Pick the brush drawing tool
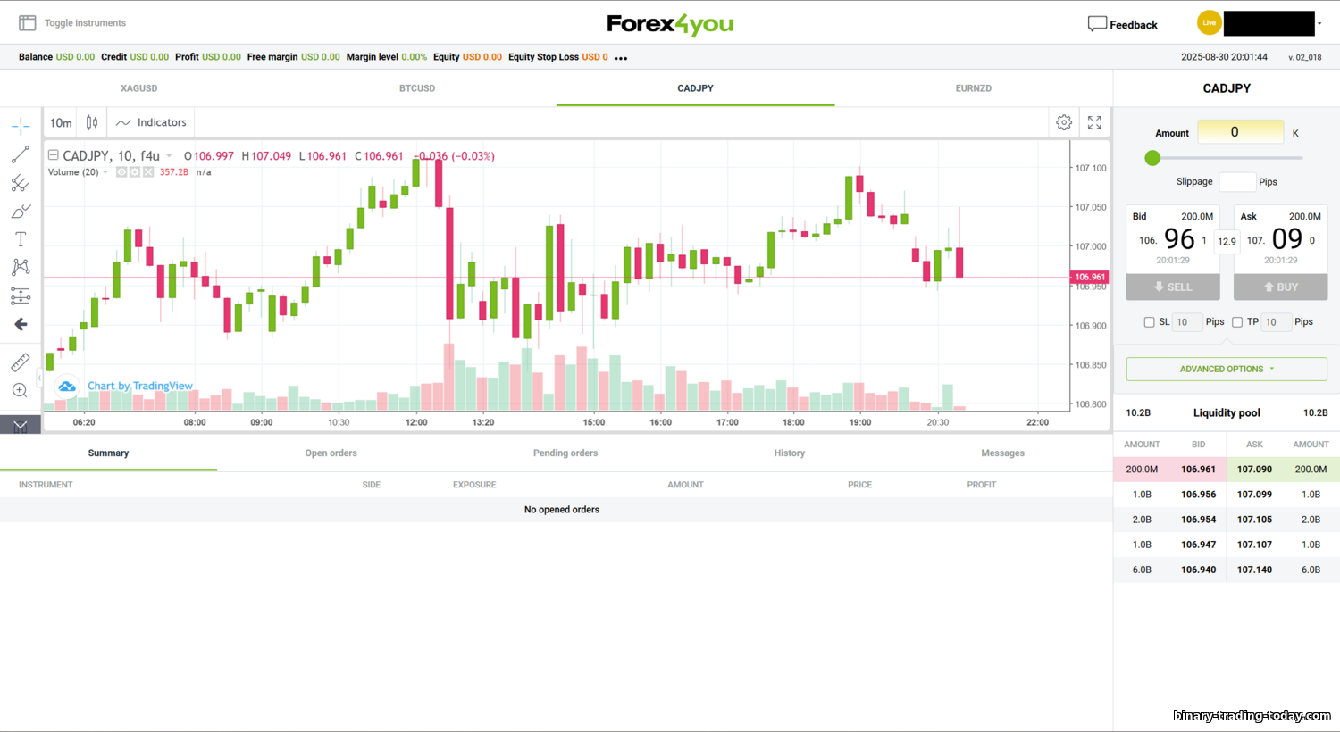1340x732 pixels. [x=21, y=212]
